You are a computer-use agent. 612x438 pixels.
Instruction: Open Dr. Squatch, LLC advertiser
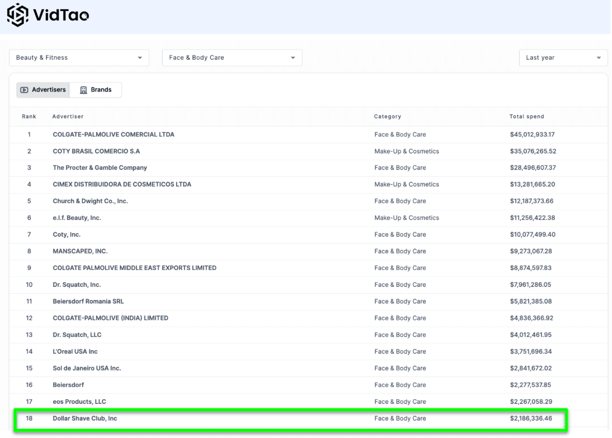coord(77,335)
